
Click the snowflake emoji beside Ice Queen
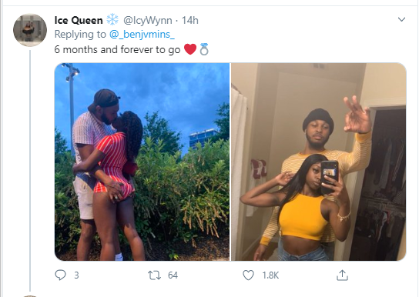tap(112, 19)
